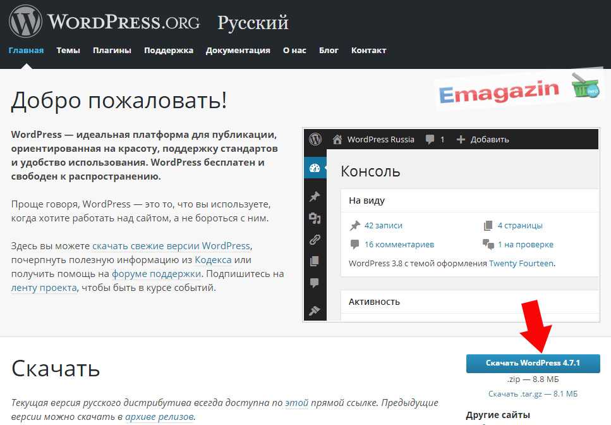This screenshot has width=611, height=425.
Task: Subscribe via the ленту проекта link
Action: click(44, 288)
